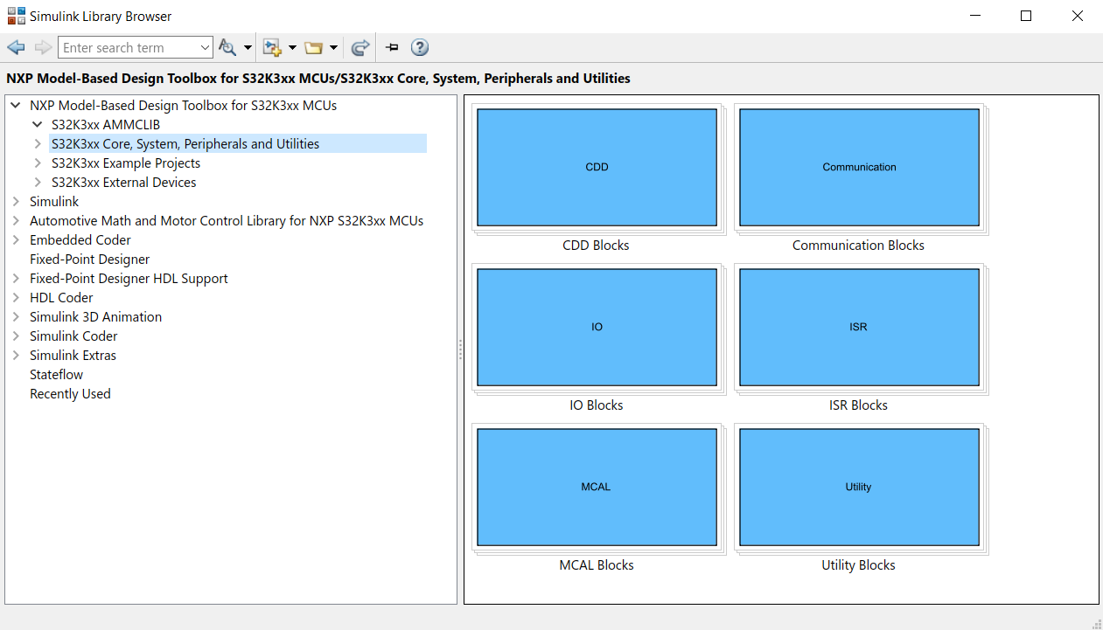Image resolution: width=1103 pixels, height=630 pixels.
Task: Click the curved-arrow add-block-to-model icon
Action: pyautogui.click(x=360, y=47)
